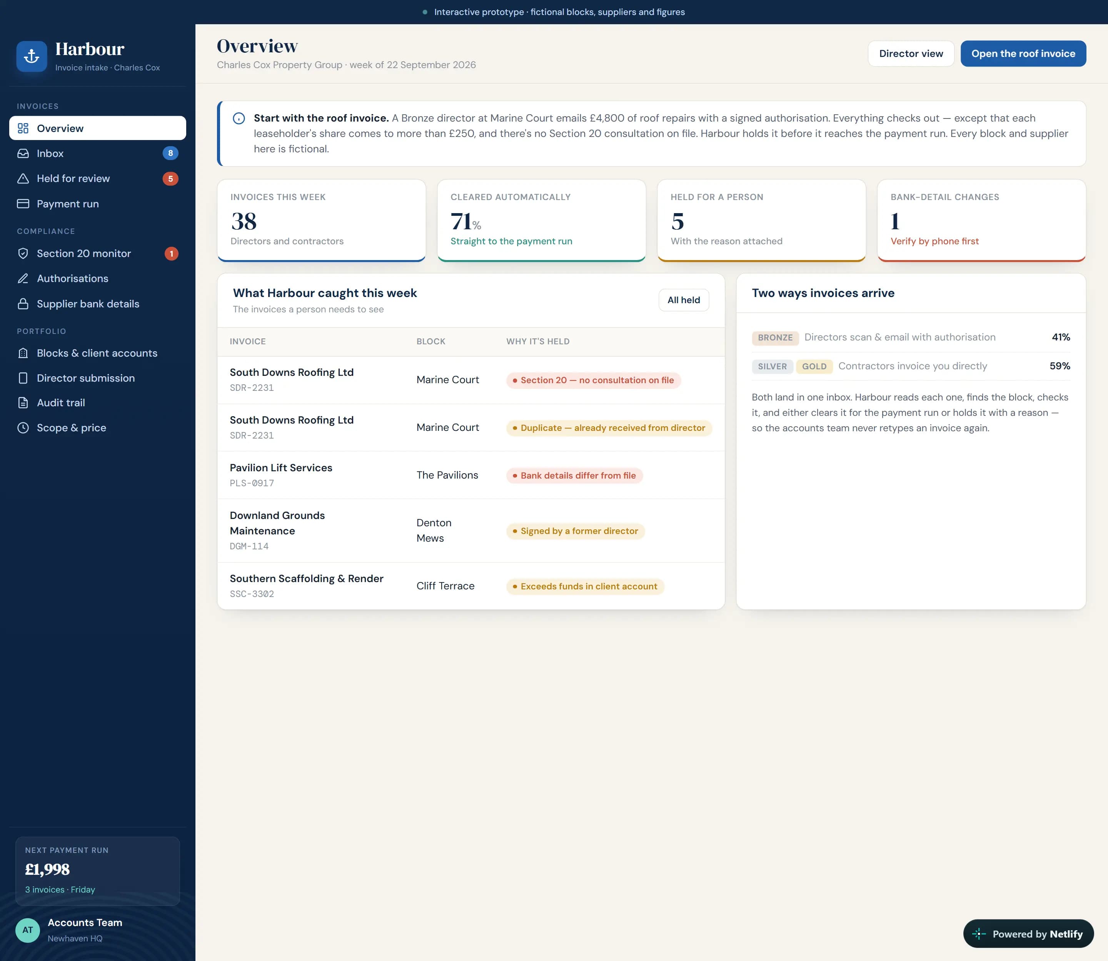Click Exceeds funds in client account tag
The height and width of the screenshot is (961, 1108).
click(585, 586)
